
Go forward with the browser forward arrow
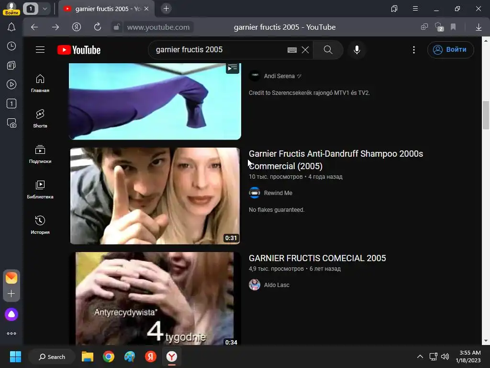[56, 27]
